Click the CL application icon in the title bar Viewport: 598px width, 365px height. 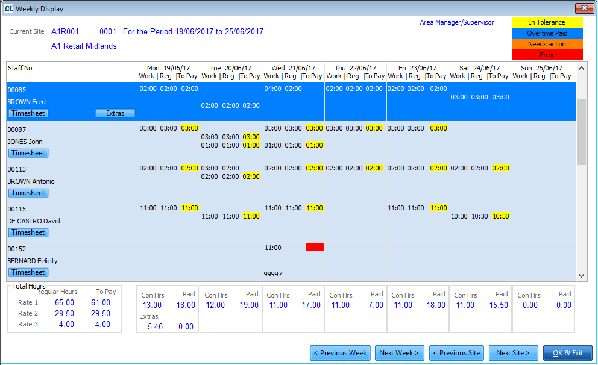(x=8, y=8)
